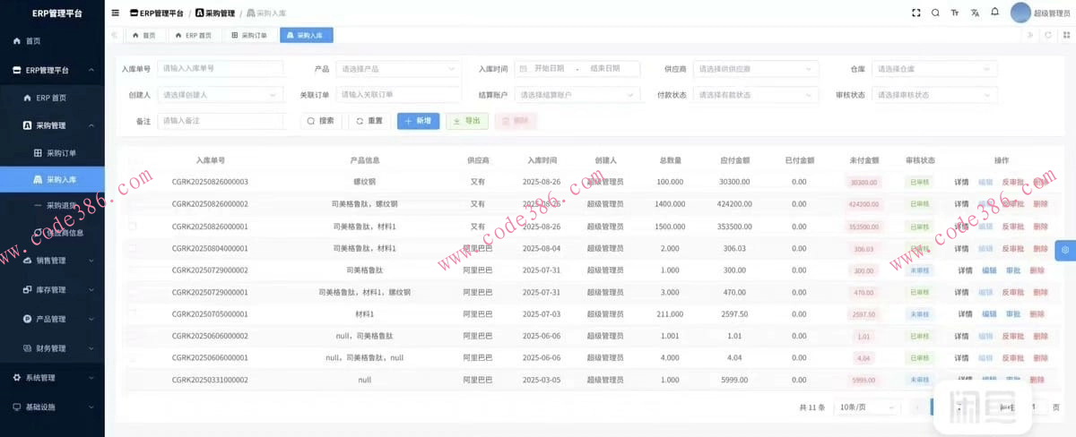Click the 已审核 tag in row CGRK20250826000002

[x=919, y=204]
